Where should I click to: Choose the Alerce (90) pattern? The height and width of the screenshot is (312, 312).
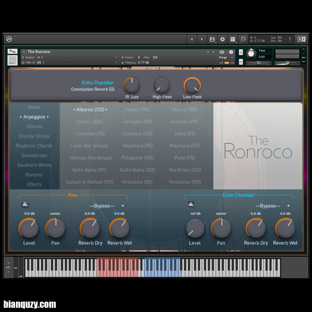click(138, 110)
